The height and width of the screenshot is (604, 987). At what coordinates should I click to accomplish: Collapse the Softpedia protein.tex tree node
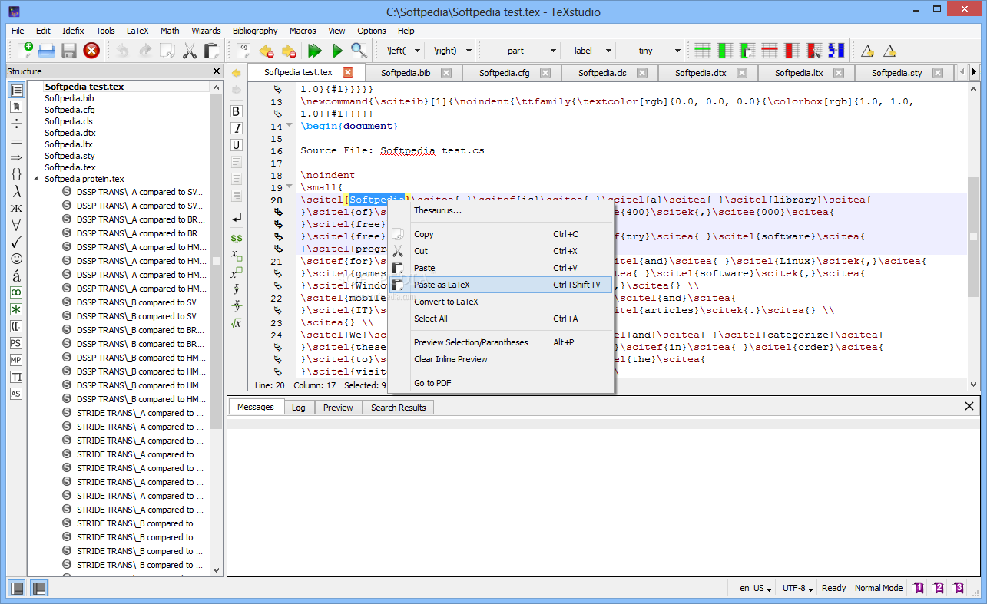(x=36, y=179)
